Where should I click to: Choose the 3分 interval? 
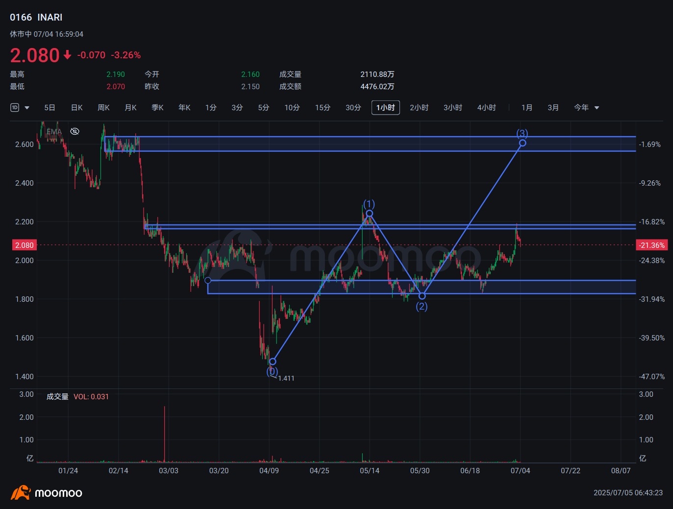[x=237, y=107]
